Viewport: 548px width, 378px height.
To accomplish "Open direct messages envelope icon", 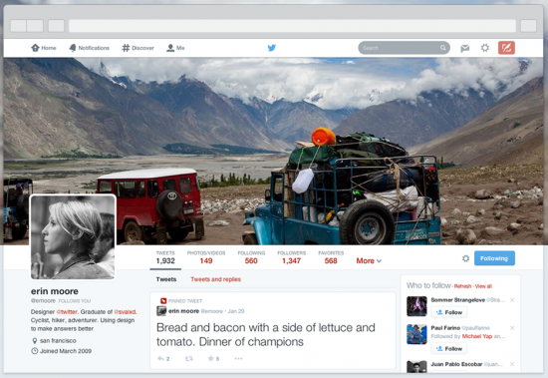I will (x=465, y=48).
